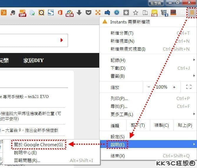Click the HubSpot orange extension icon
The image size is (197, 168).
[4, 13]
